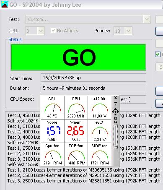Open the Priority dropdown showing 10
Viewport: 163px width, 190px height.
[x=123, y=31]
